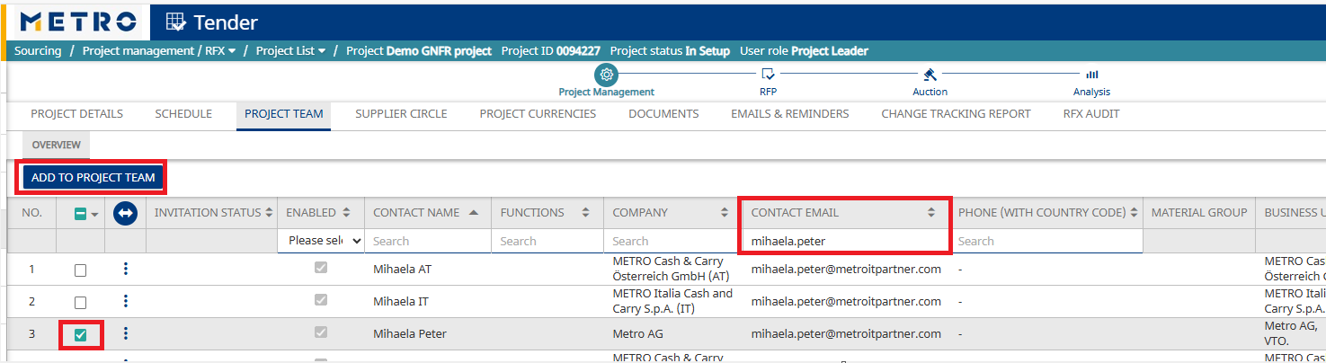
Task: Expand Project management / RFX breadcrumb dropdown
Action: point(232,51)
